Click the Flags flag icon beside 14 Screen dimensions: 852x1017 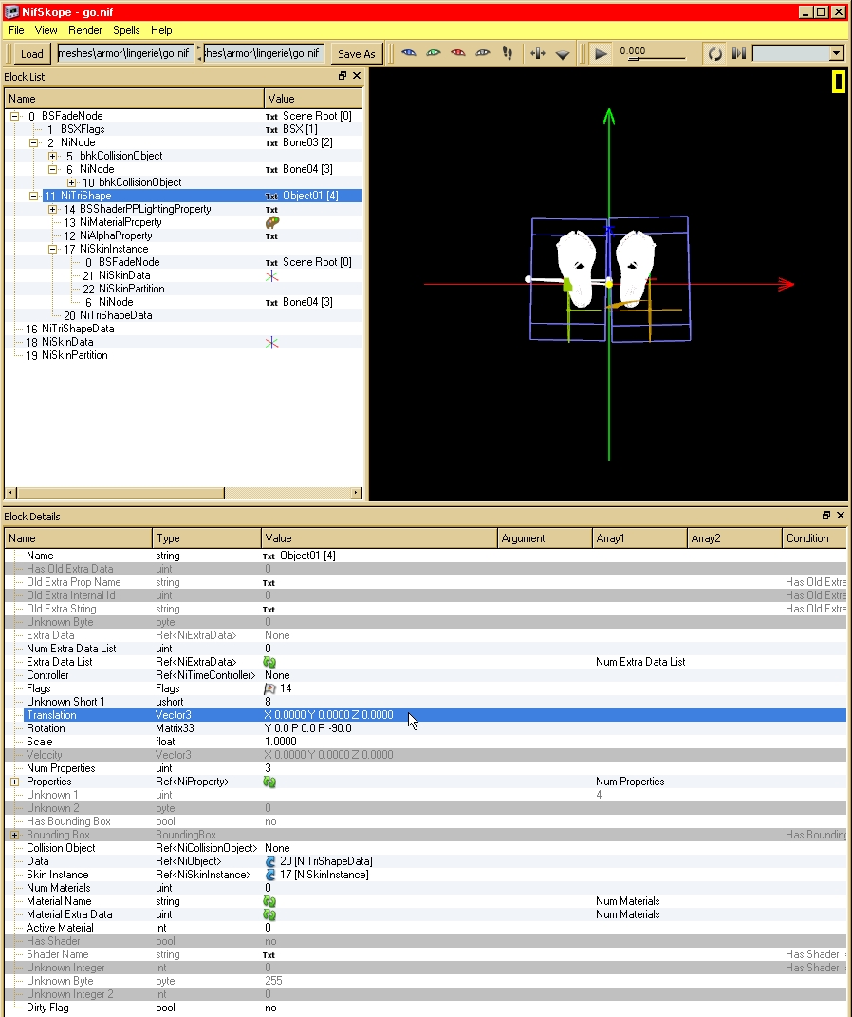pyautogui.click(x=269, y=688)
